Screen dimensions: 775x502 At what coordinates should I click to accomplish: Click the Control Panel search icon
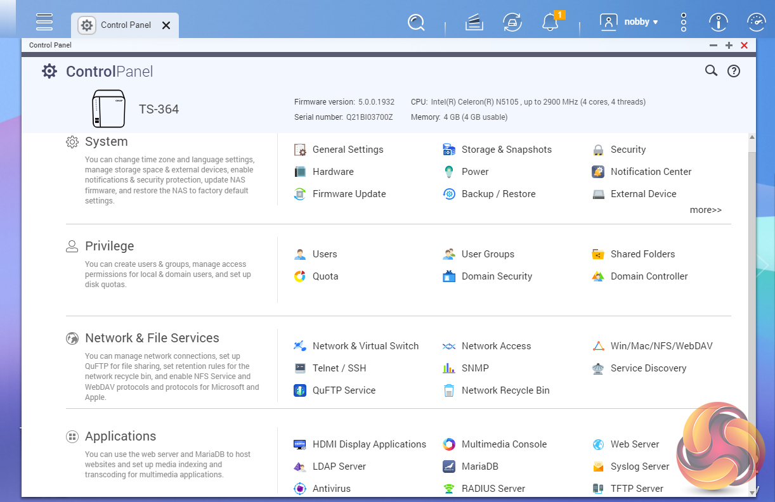(711, 71)
